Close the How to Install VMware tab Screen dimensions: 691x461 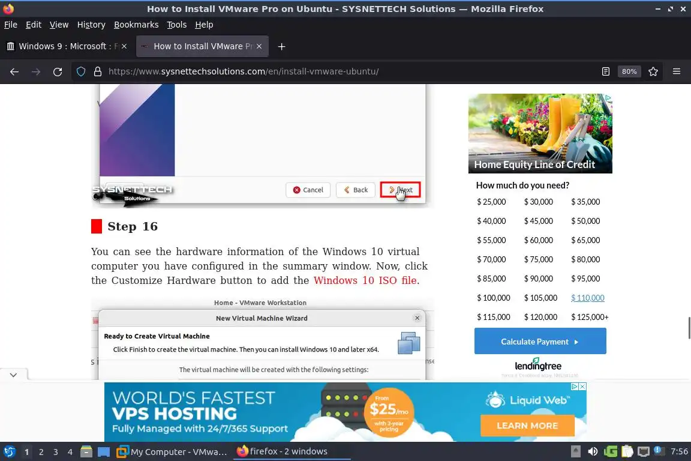[x=259, y=46]
